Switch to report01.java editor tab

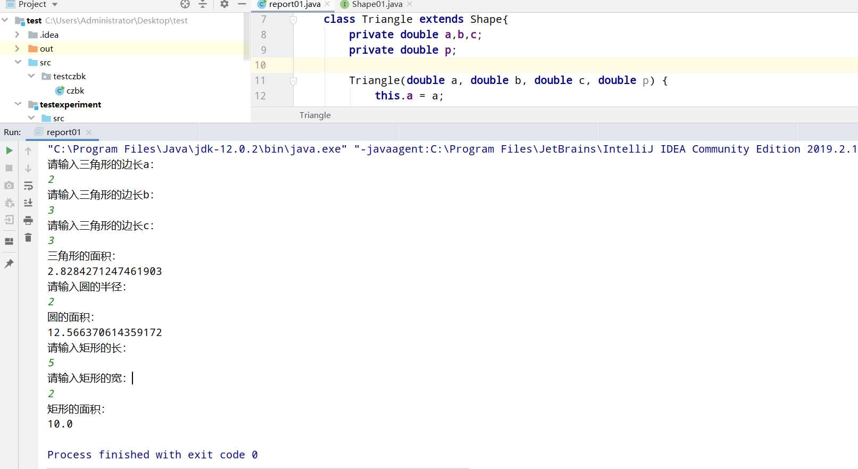[295, 4]
